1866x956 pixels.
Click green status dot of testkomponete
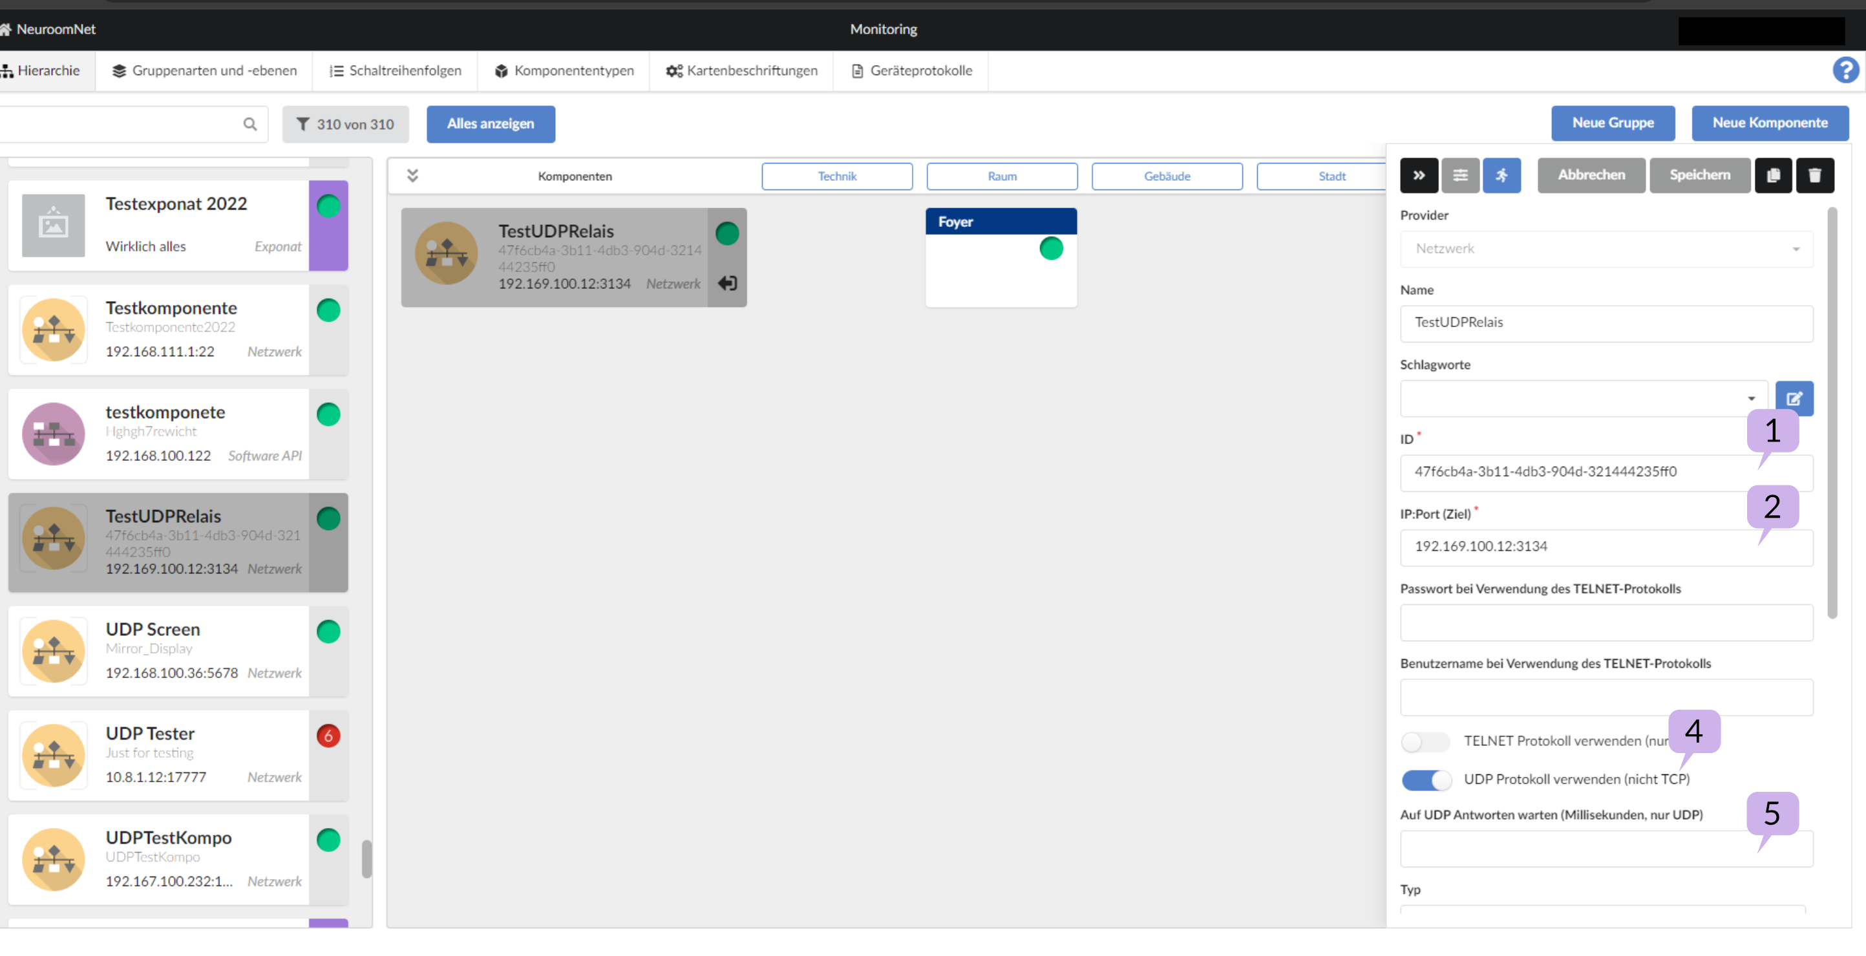pos(328,414)
